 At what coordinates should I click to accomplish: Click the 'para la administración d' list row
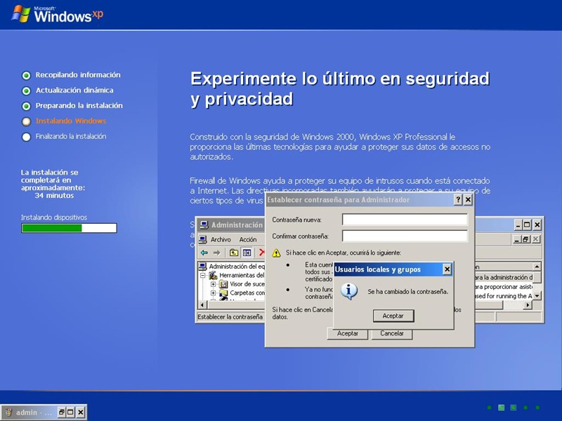tap(504, 277)
